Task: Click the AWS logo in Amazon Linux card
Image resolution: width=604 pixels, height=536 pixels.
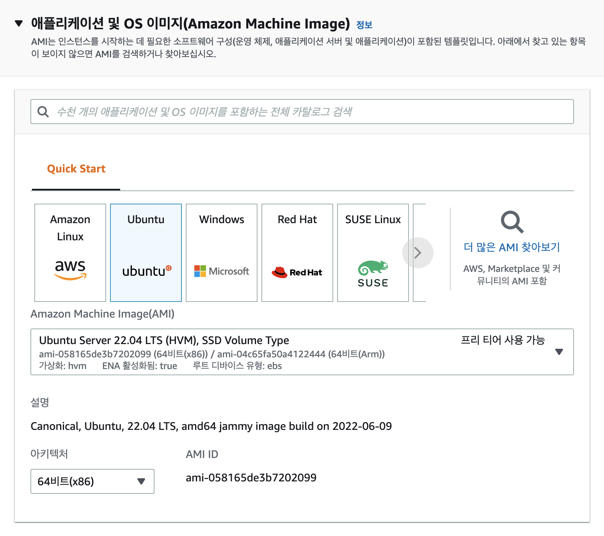Action: point(70,270)
